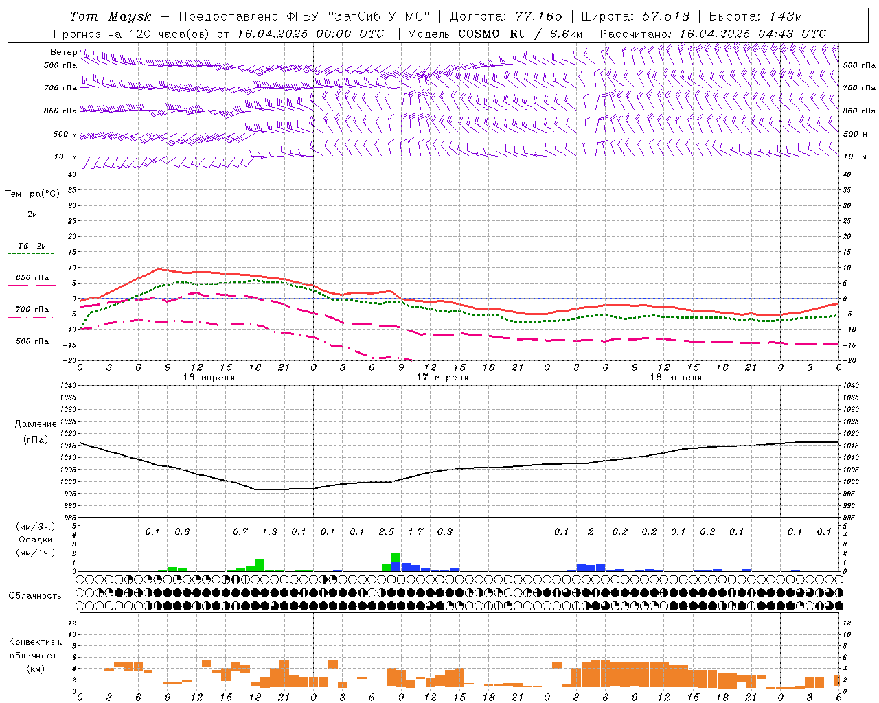The image size is (879, 703).
Task: Click the latitude value Широта: 57.518
Action: [x=635, y=16]
